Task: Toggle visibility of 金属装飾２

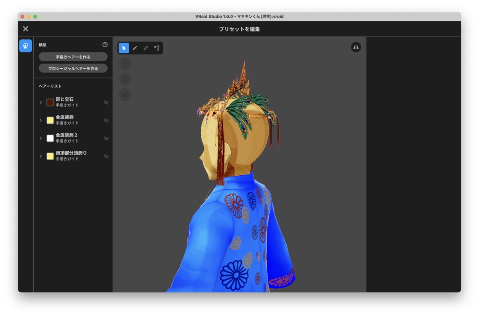Action: click(x=106, y=138)
